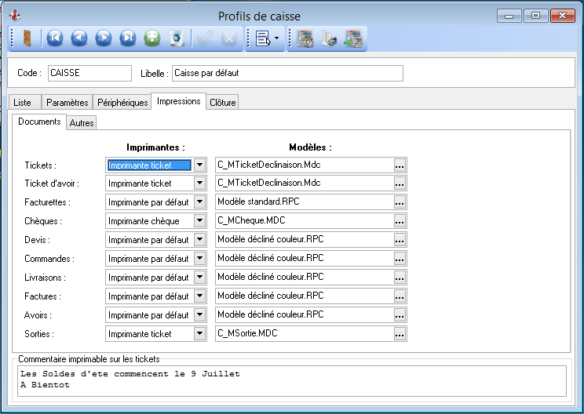Screen dimensions: 584x414
Task: Browse for the Tickets model file
Action: (400, 165)
